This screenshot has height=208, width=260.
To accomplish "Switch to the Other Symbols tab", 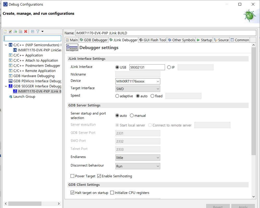I will 181,40.
